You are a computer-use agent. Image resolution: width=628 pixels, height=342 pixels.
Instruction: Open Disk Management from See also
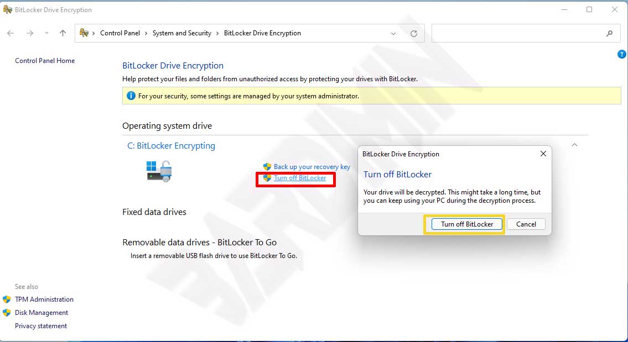tap(41, 313)
